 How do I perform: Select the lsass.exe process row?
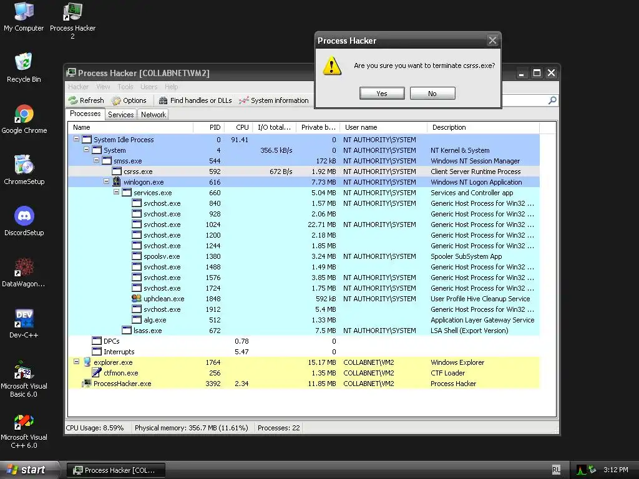coord(304,330)
